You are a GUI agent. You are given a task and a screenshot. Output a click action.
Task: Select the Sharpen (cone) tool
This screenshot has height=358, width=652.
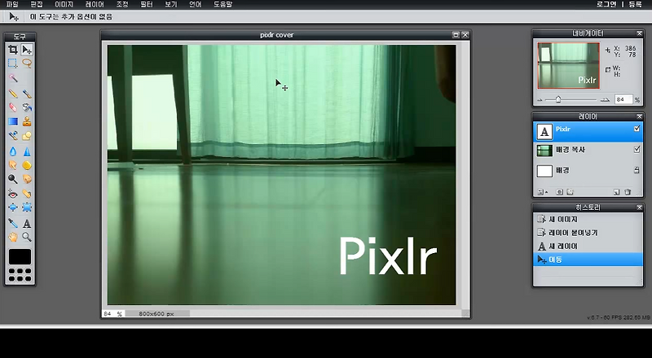[27, 151]
